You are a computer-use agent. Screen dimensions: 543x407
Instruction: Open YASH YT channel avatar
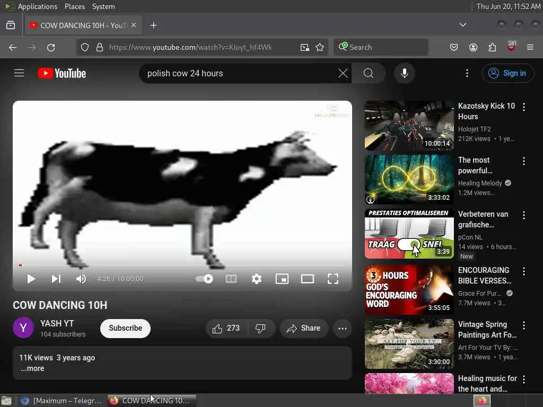[x=23, y=328]
